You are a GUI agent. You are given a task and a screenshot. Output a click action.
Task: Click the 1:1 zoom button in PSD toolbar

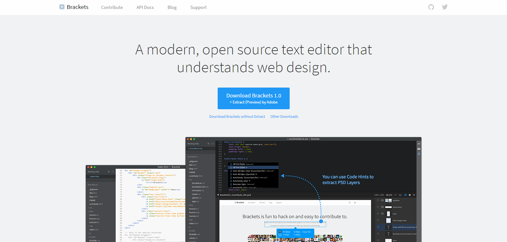coord(400,195)
